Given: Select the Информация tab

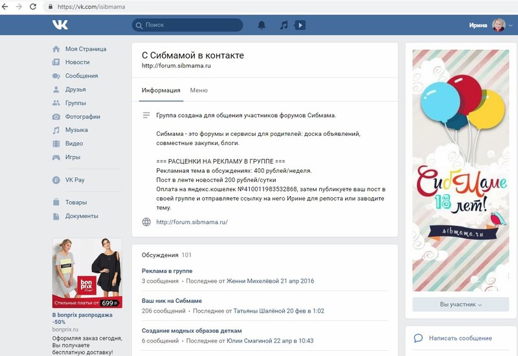Looking at the screenshot, I should [x=161, y=91].
